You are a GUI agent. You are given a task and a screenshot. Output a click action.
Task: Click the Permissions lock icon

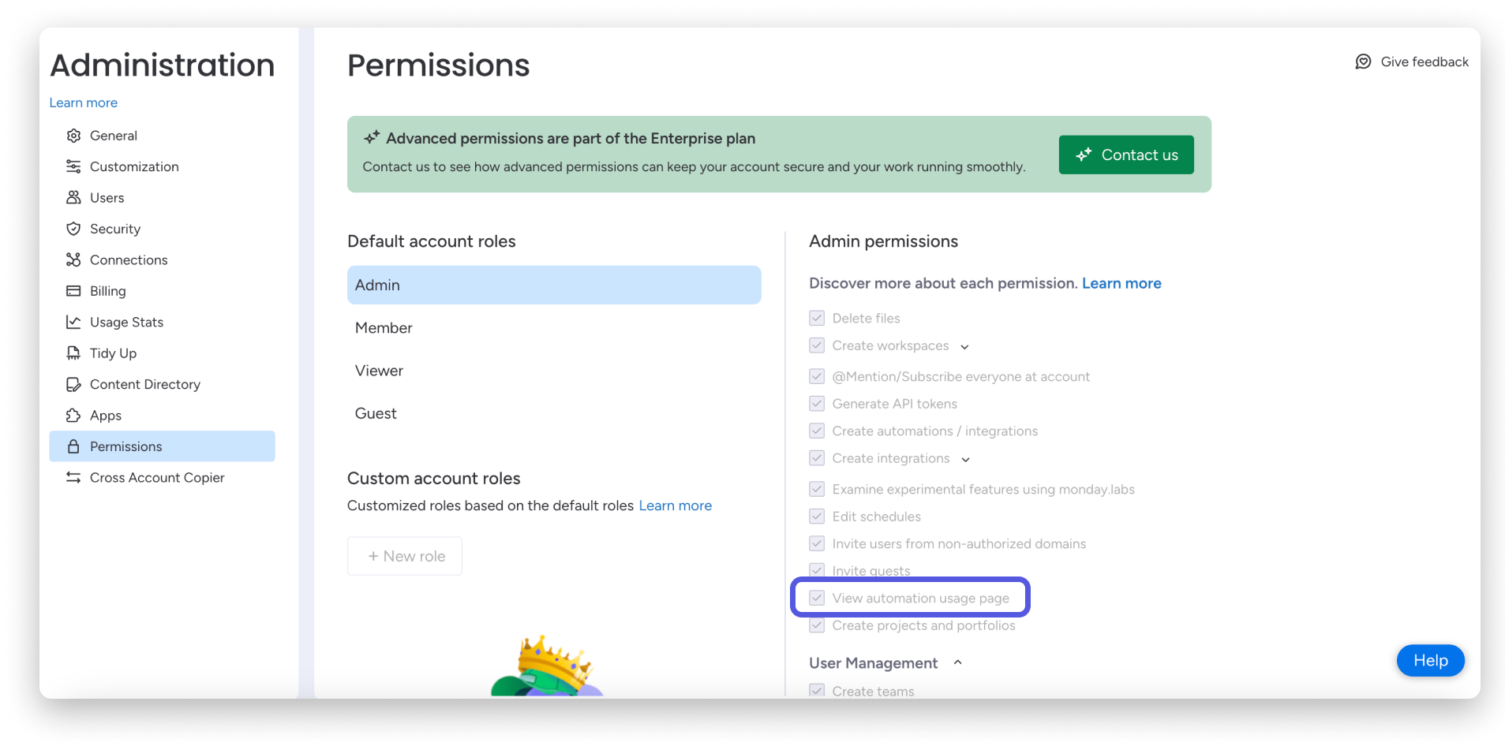[73, 446]
